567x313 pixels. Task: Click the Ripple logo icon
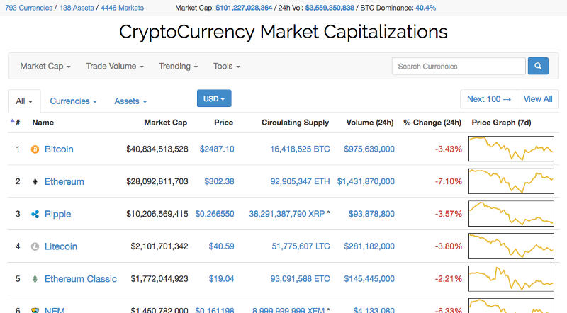pyautogui.click(x=35, y=215)
